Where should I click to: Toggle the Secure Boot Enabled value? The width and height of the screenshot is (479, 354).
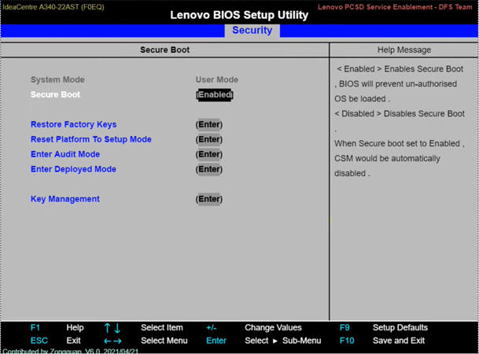click(x=215, y=94)
